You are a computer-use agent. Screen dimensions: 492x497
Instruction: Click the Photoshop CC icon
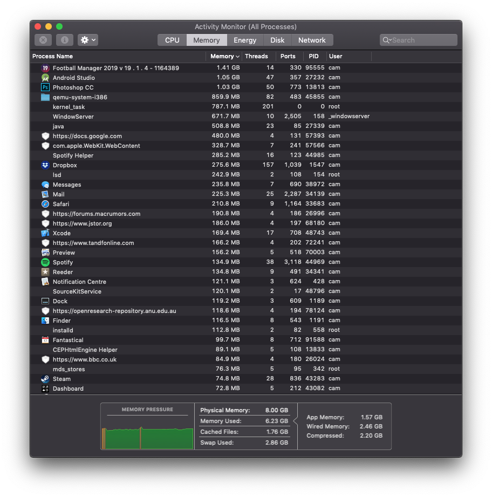pos(45,87)
